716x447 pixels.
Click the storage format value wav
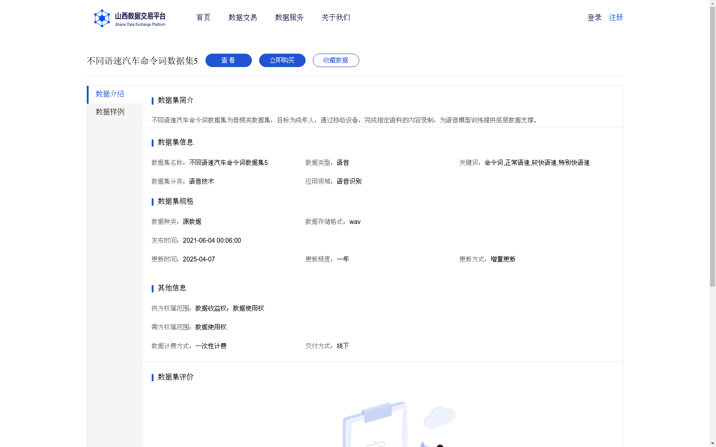(x=355, y=222)
